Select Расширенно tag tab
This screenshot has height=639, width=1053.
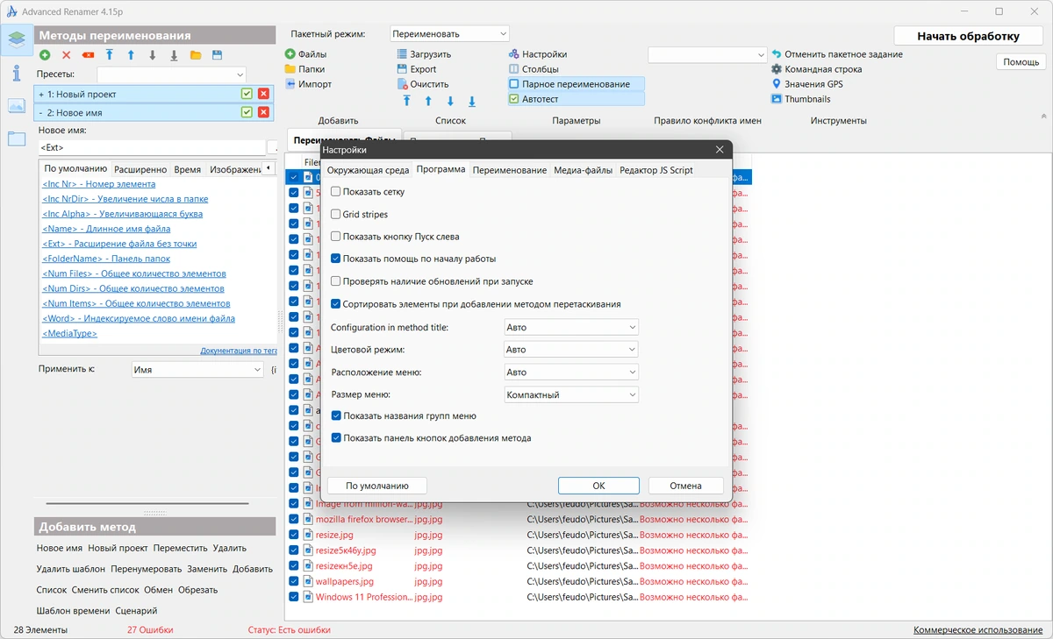pos(140,169)
